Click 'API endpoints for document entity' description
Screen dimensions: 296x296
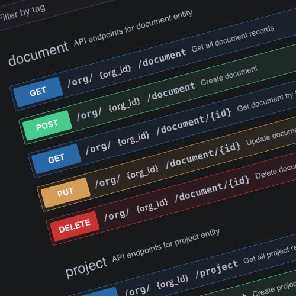[133, 28]
